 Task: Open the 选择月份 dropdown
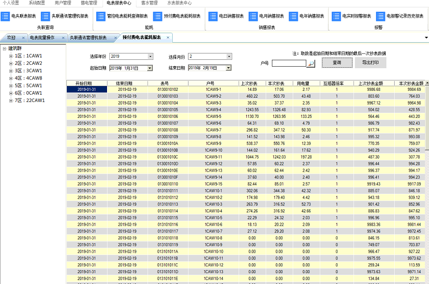coord(229,56)
